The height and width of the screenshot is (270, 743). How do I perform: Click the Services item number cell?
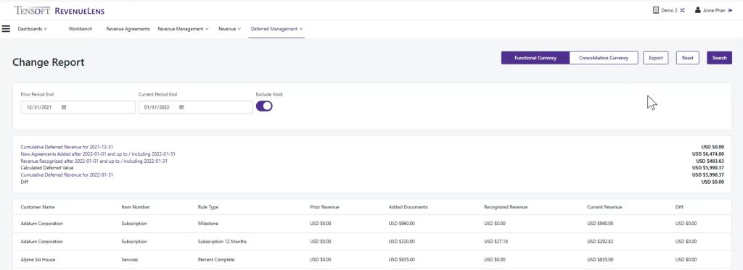click(x=129, y=260)
